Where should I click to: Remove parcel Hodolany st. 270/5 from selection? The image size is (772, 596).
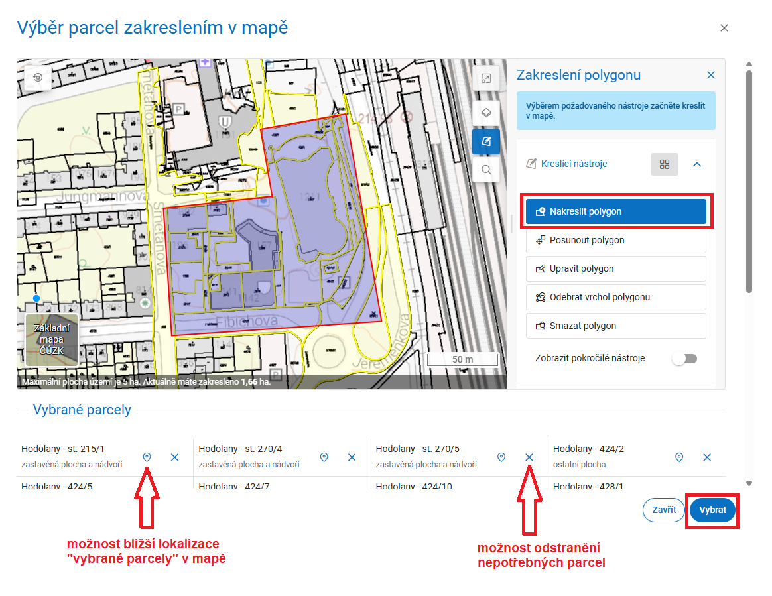[529, 457]
